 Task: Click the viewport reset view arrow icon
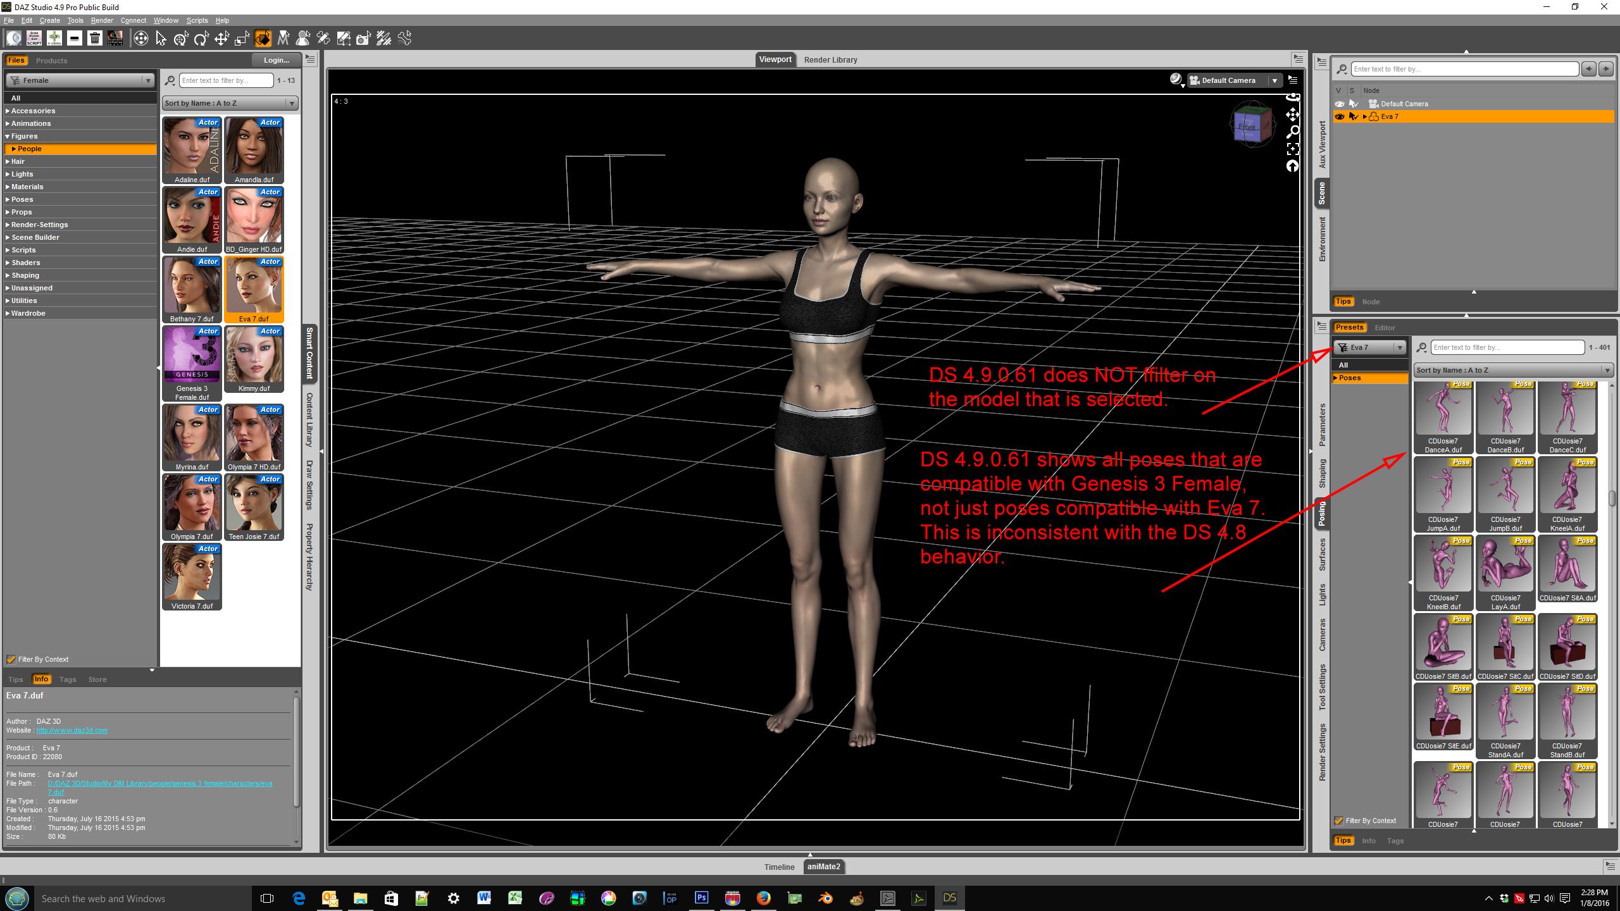1293,166
